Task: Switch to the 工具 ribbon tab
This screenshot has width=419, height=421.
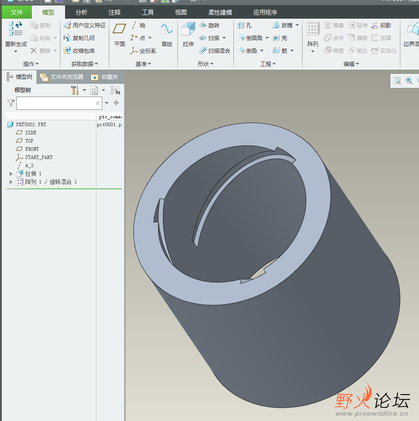Action: coord(148,12)
